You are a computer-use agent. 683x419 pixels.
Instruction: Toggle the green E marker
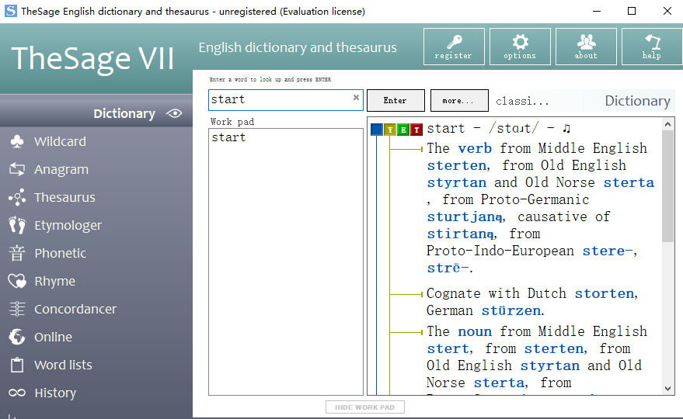[403, 130]
